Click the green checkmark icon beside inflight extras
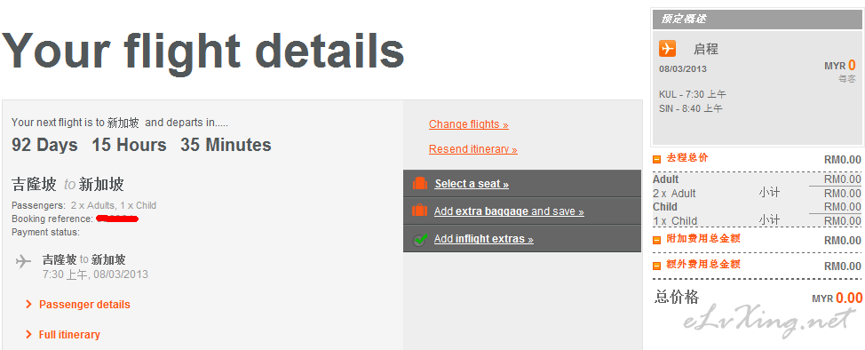The height and width of the screenshot is (350, 865). point(420,240)
